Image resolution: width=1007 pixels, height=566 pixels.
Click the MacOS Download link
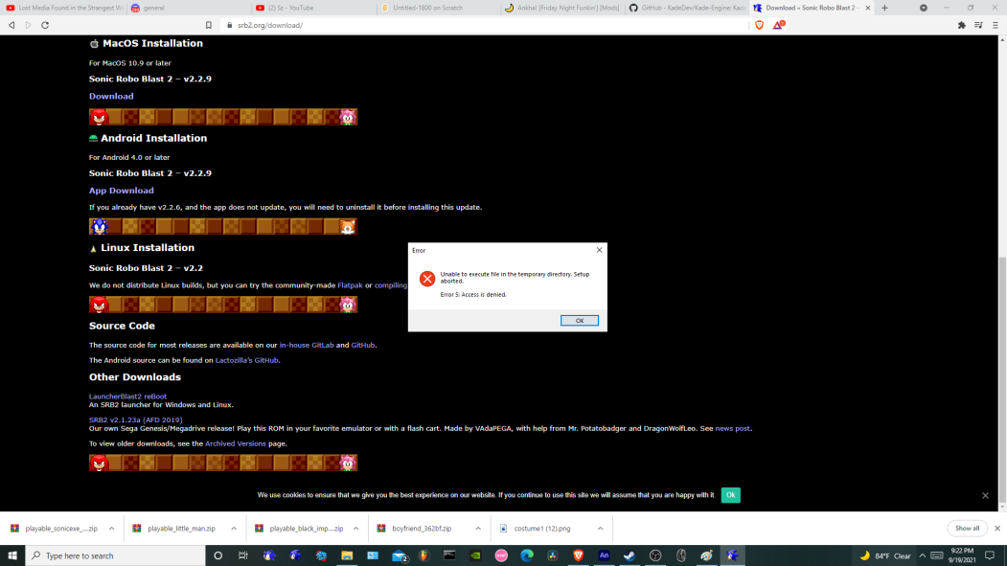point(111,97)
